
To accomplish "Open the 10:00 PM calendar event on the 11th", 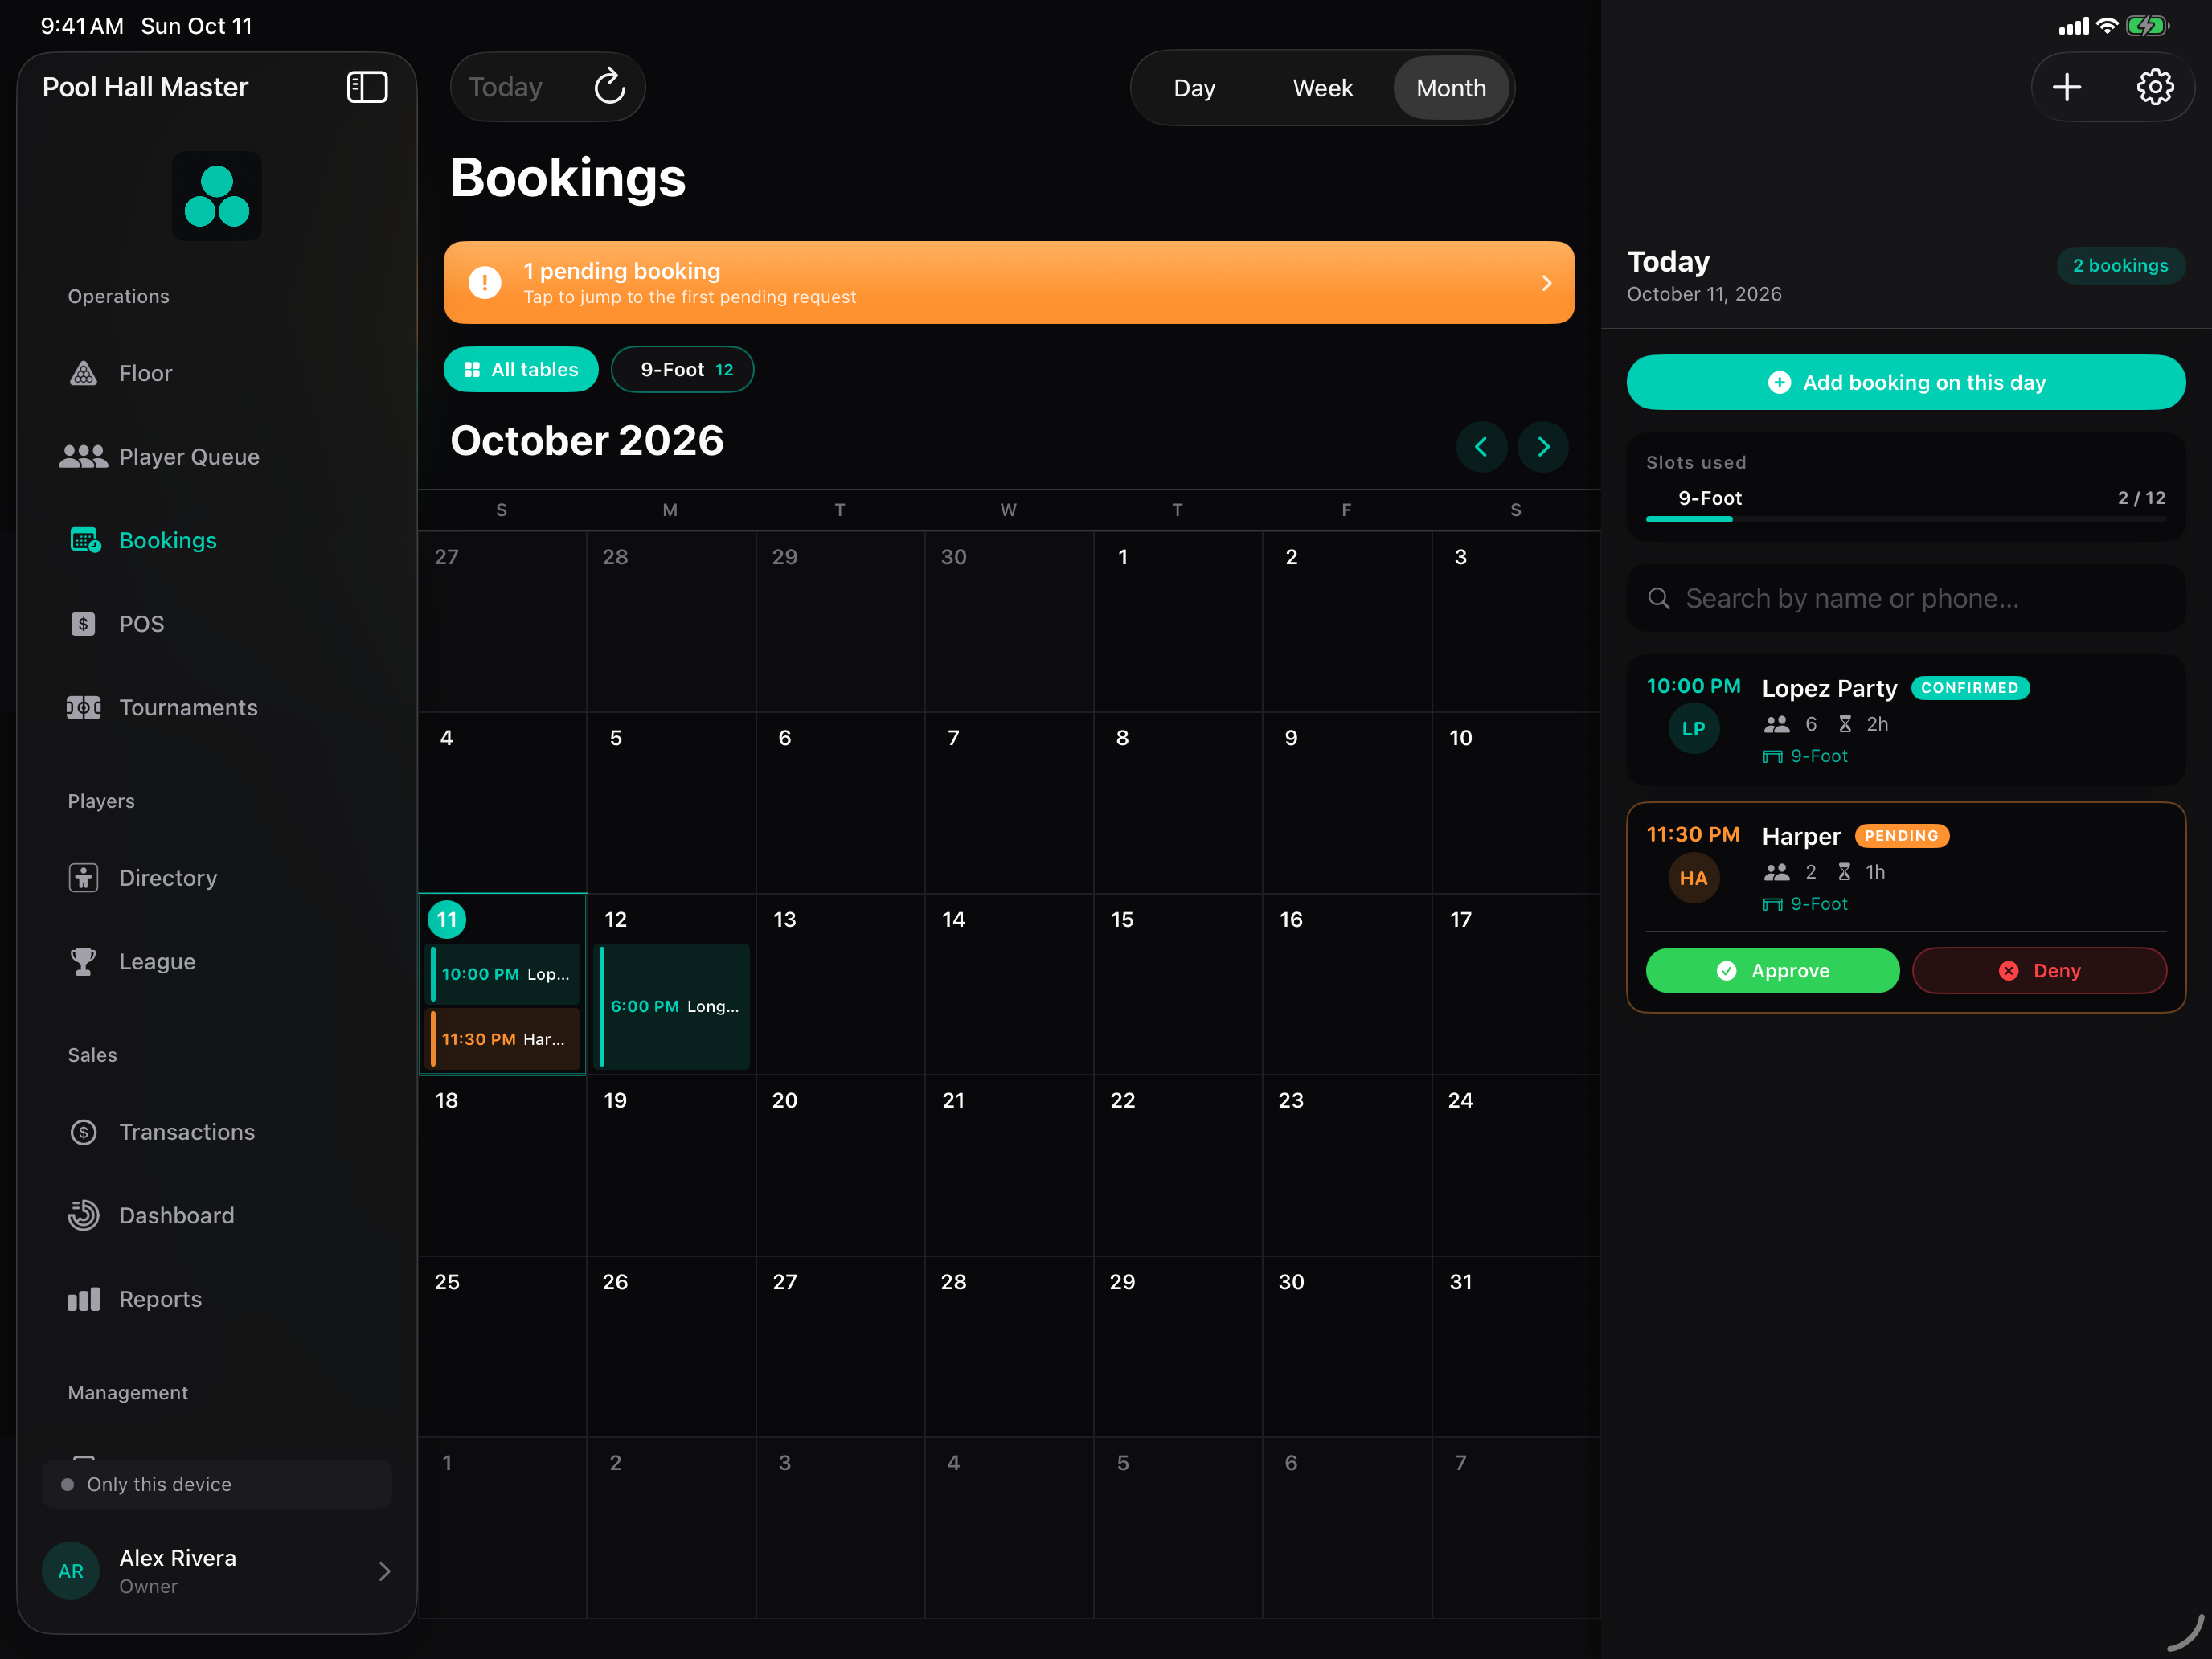I will tap(505, 973).
